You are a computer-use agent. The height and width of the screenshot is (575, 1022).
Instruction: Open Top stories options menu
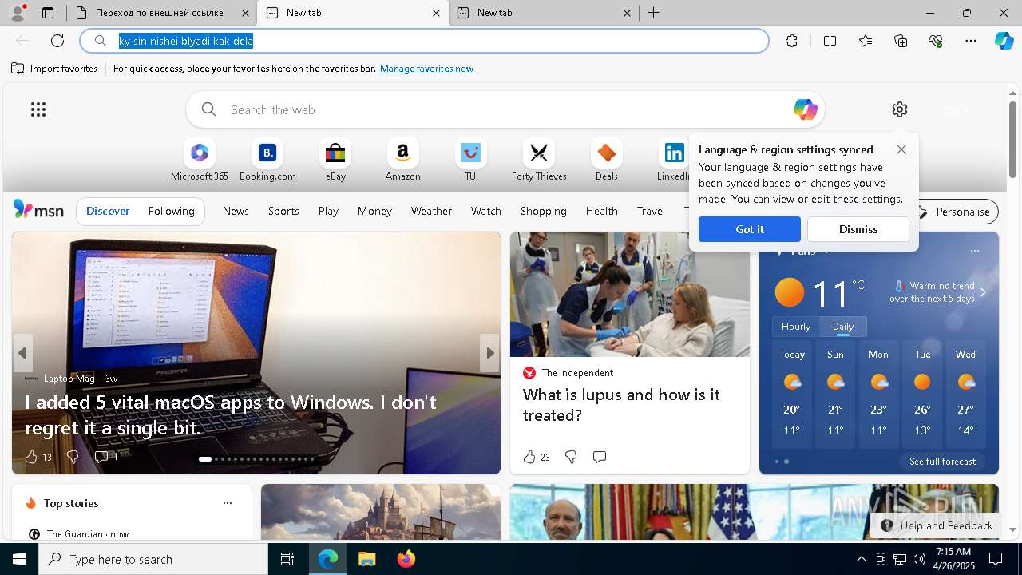point(228,503)
